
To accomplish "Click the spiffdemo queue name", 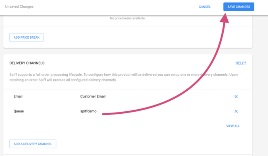I will pyautogui.click(x=88, y=111).
